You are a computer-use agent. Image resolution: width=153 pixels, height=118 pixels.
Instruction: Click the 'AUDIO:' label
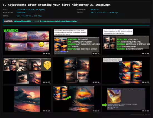point(6,16)
